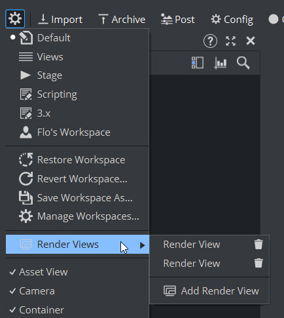Delete the first Render View via trash icon
Image resolution: width=284 pixels, height=318 pixels.
(258, 244)
